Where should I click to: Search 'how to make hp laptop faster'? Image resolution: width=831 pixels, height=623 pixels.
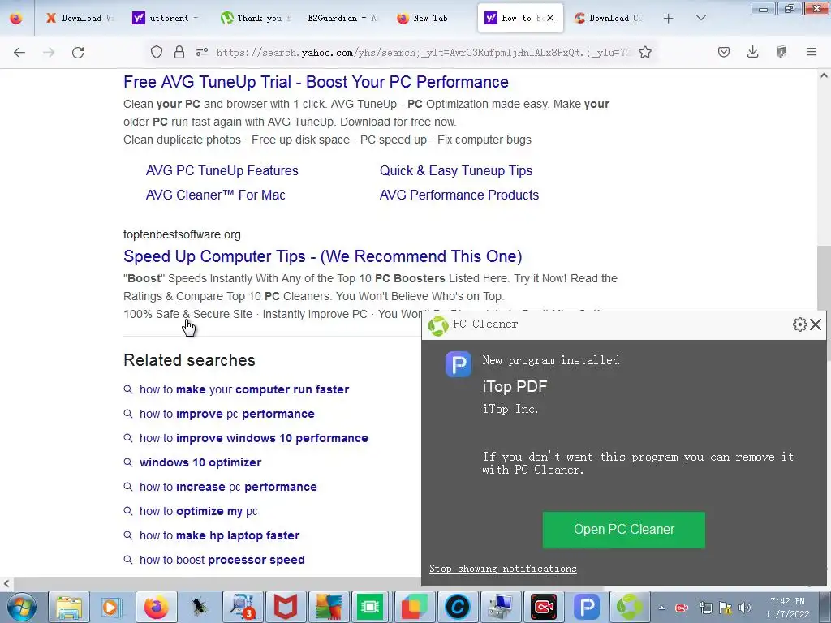pyautogui.click(x=219, y=535)
